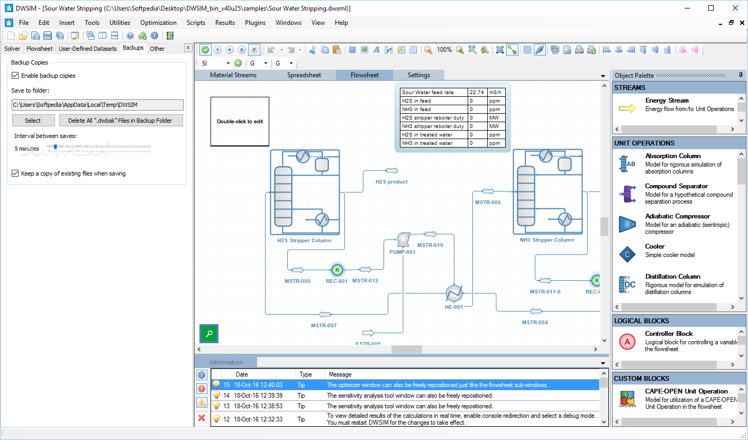Click the align bottom objects icon
748x440 pixels.
[668, 50]
